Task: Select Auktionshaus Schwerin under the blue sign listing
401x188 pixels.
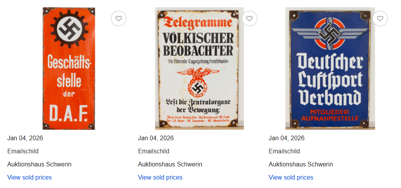Action: (x=301, y=164)
